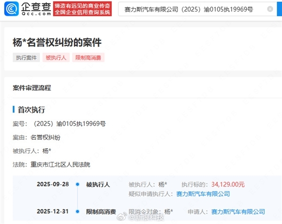This screenshot has height=224, width=282.
Task: Clear the search box with the X icon
Action: click(x=270, y=9)
